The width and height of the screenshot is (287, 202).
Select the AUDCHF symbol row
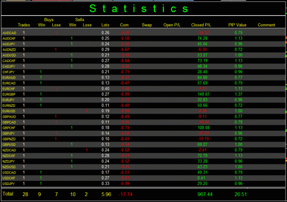[x=143, y=38]
